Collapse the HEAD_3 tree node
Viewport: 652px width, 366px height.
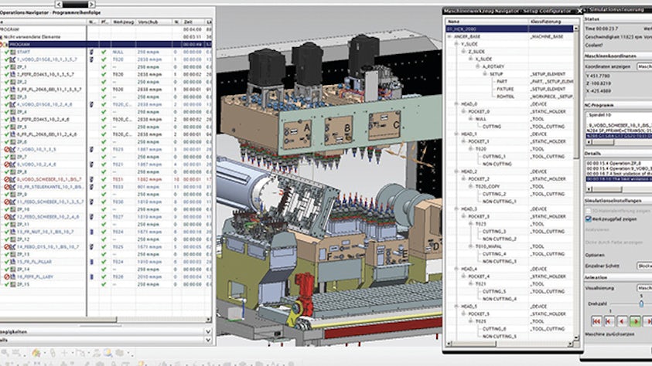(456, 209)
